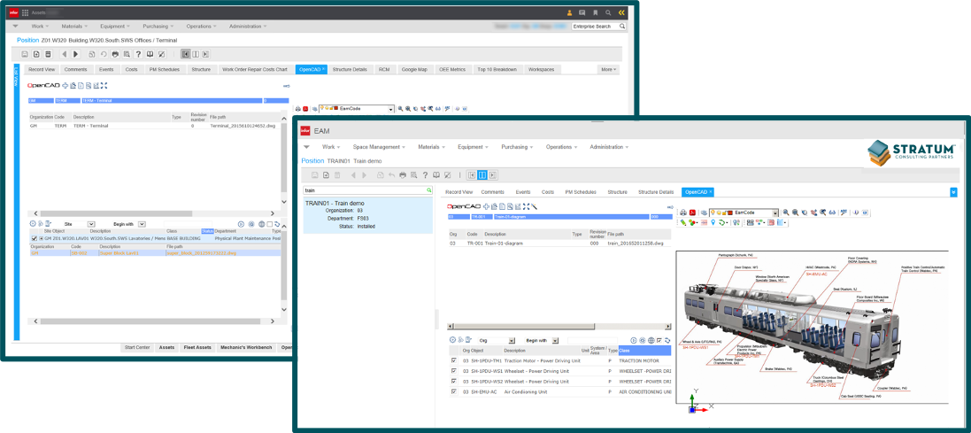This screenshot has width=971, height=433.
Task: Click the zoom in magnifier in EAM CAD toolbar
Action: tap(786, 213)
